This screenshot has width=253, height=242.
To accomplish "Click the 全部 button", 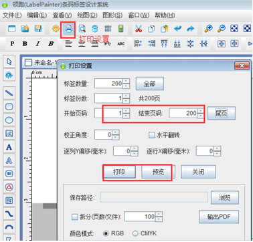I will point(150,84).
